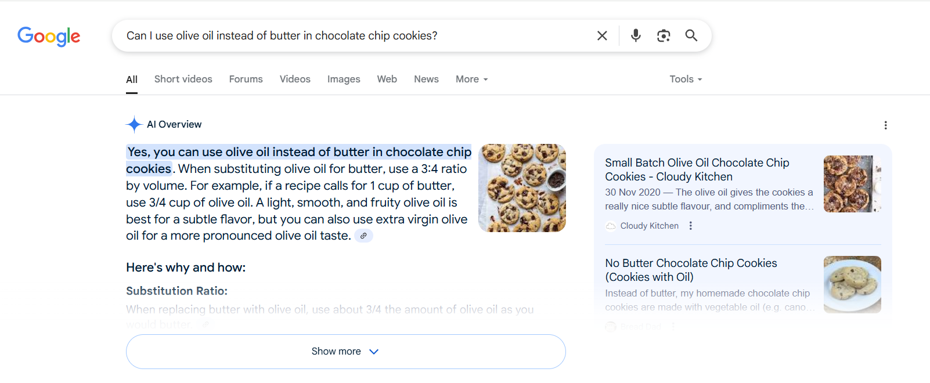This screenshot has width=930, height=383.
Task: Start a voice search with the microphone icon
Action: pos(636,35)
